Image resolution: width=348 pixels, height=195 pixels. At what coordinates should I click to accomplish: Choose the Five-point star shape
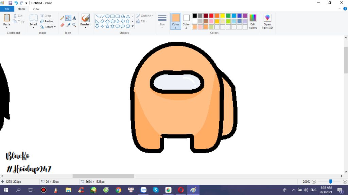(x=107, y=26)
